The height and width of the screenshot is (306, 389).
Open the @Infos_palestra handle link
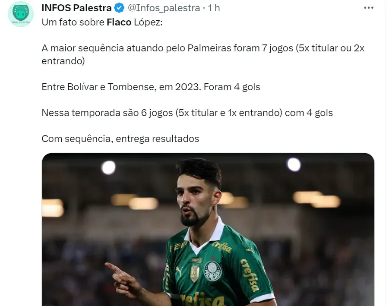(x=164, y=8)
